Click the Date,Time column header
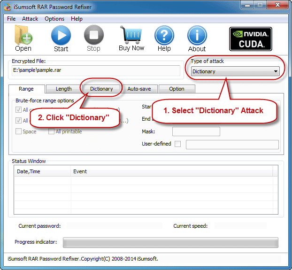The height and width of the screenshot is (270, 292). click(43, 171)
